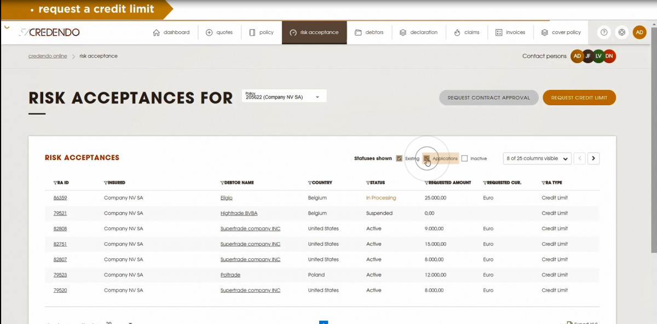Click risk acceptance breadcrumb text
Image resolution: width=657 pixels, height=324 pixels.
pyautogui.click(x=99, y=56)
